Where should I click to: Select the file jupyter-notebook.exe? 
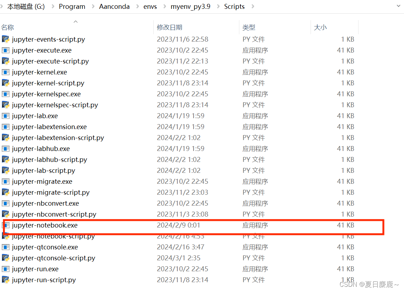45,225
